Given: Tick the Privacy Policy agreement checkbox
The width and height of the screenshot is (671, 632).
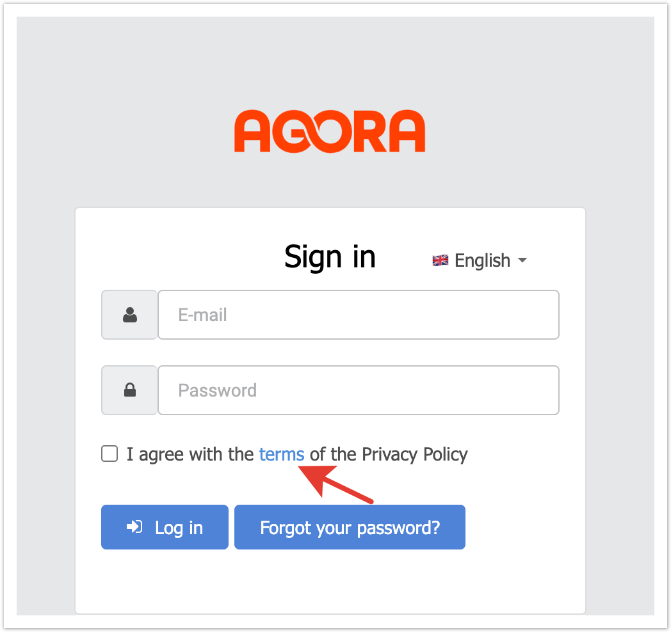Looking at the screenshot, I should pyautogui.click(x=109, y=454).
